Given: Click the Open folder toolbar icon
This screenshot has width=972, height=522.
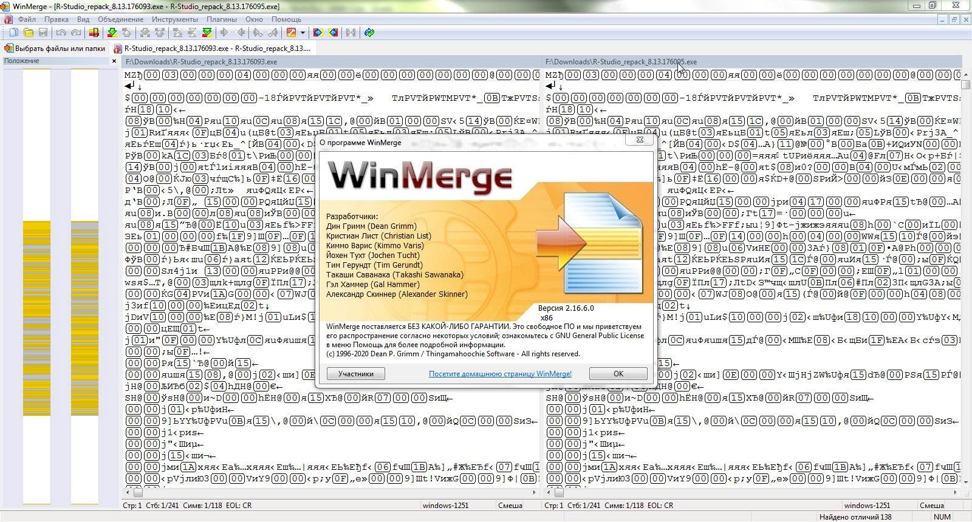Looking at the screenshot, I should 29,33.
